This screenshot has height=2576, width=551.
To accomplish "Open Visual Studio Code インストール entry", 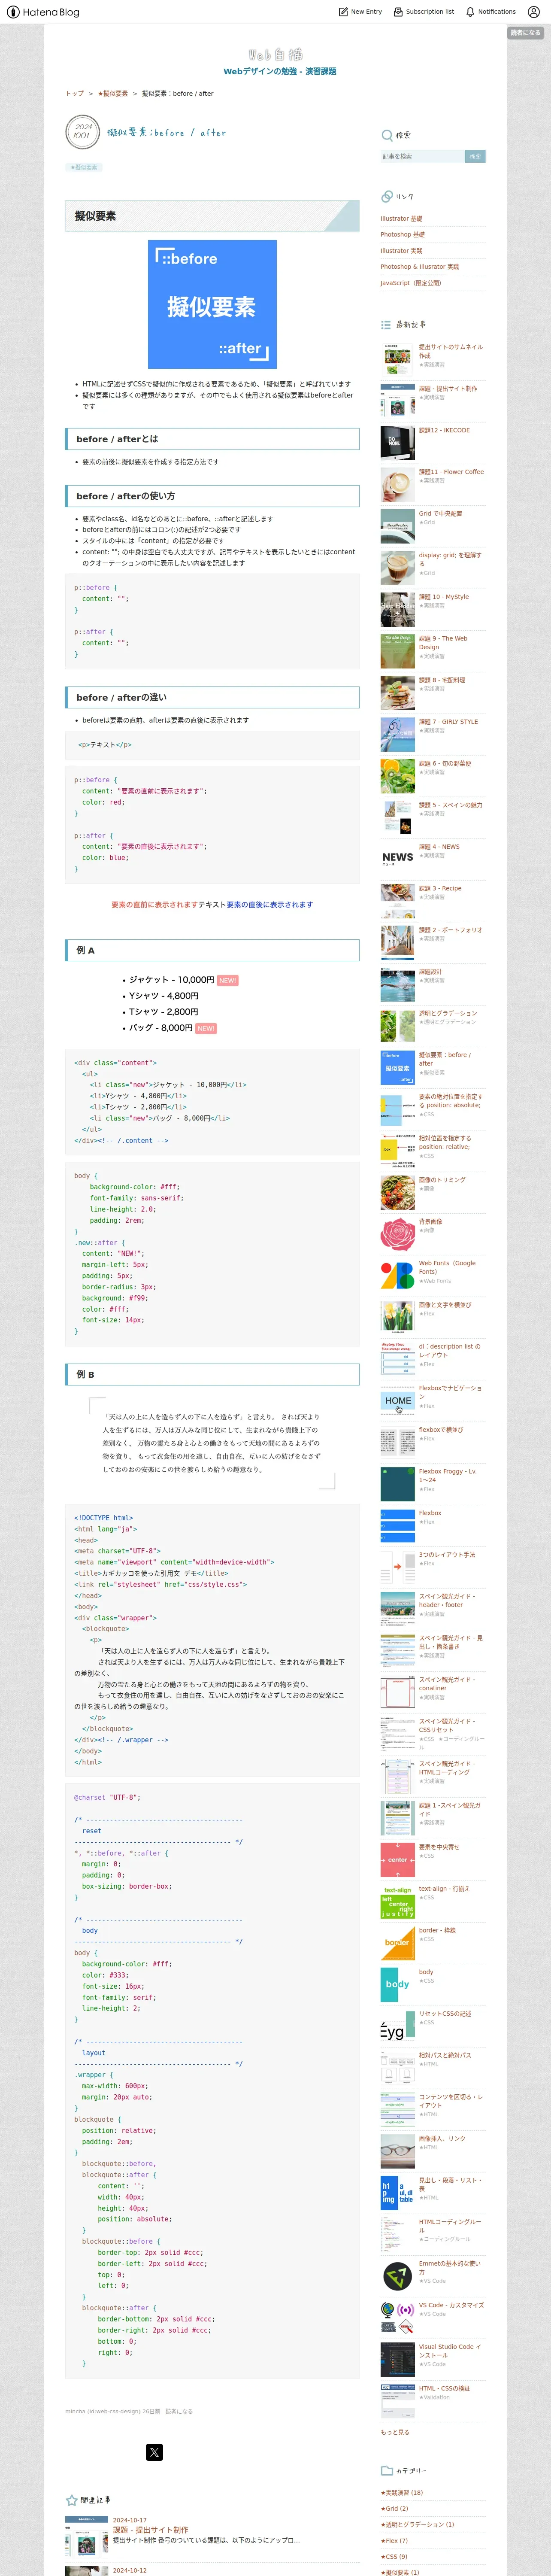I will (x=450, y=2351).
